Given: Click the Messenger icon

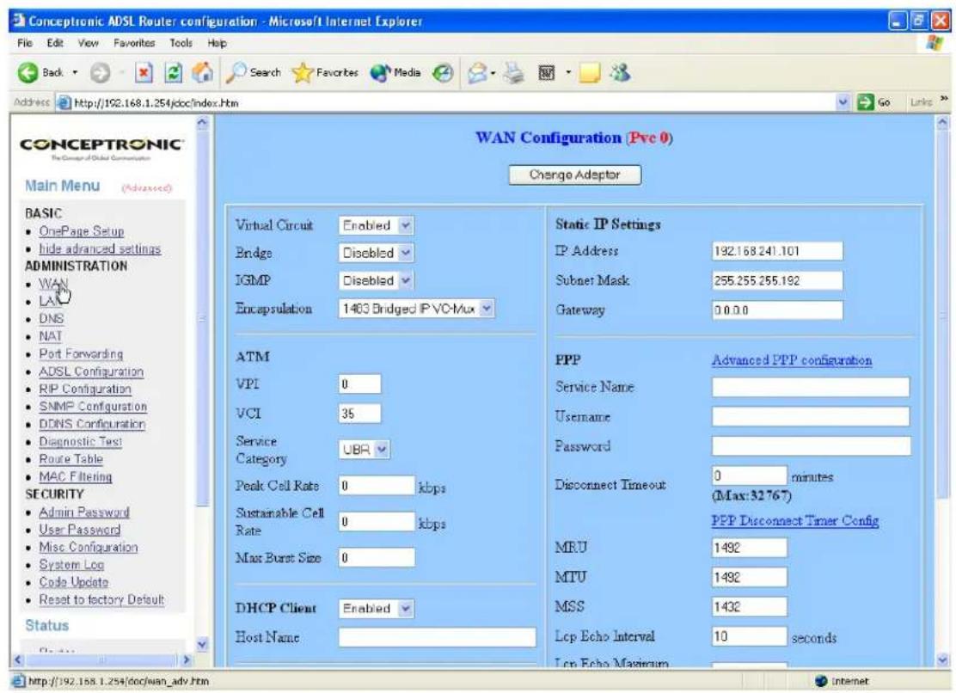Looking at the screenshot, I should (620, 72).
